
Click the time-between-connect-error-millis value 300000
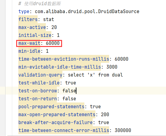[123, 130]
